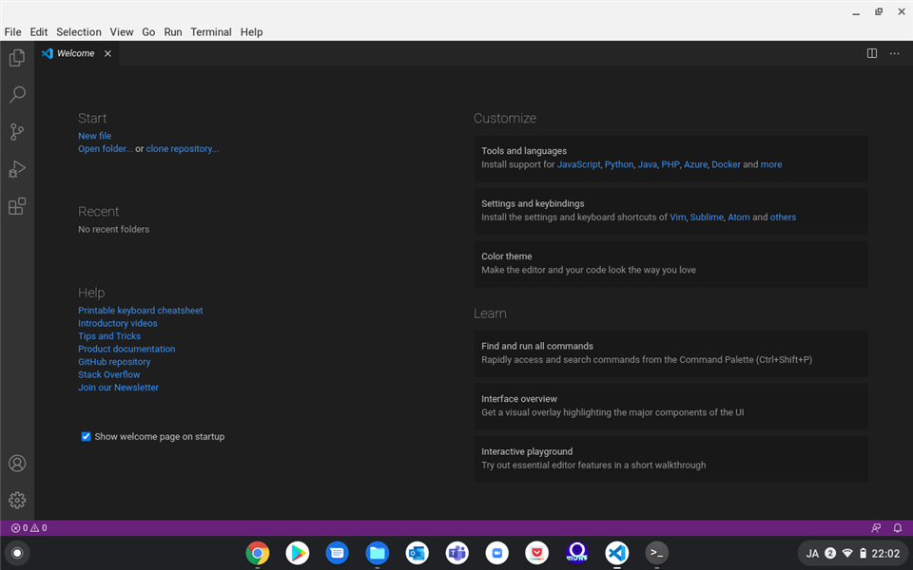Open Chrome from the shelf

(x=258, y=553)
